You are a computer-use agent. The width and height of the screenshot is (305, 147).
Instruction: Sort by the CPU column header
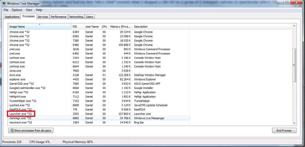(x=105, y=27)
